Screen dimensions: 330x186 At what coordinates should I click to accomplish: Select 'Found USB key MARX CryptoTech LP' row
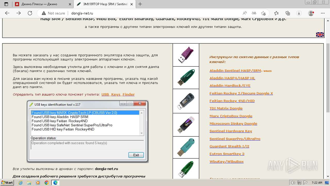(85, 113)
